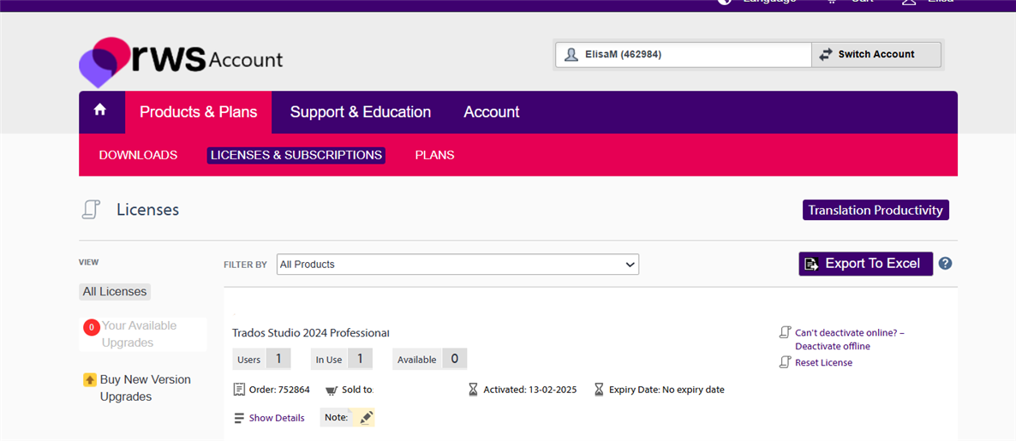Open the Support & Education tab

(x=361, y=112)
